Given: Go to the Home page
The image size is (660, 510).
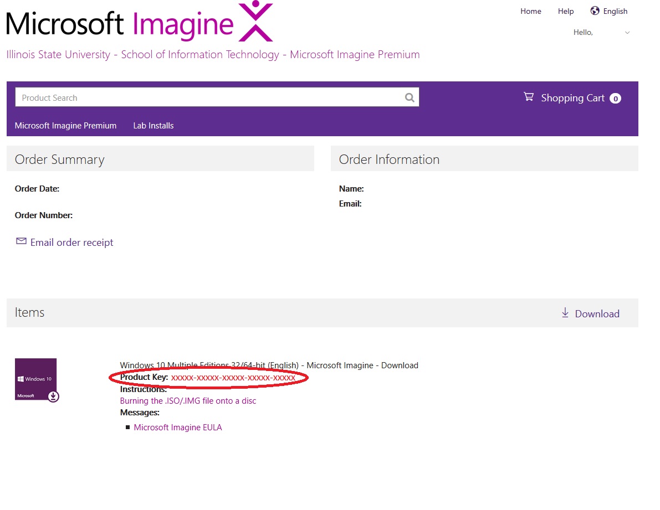Looking at the screenshot, I should pos(531,12).
